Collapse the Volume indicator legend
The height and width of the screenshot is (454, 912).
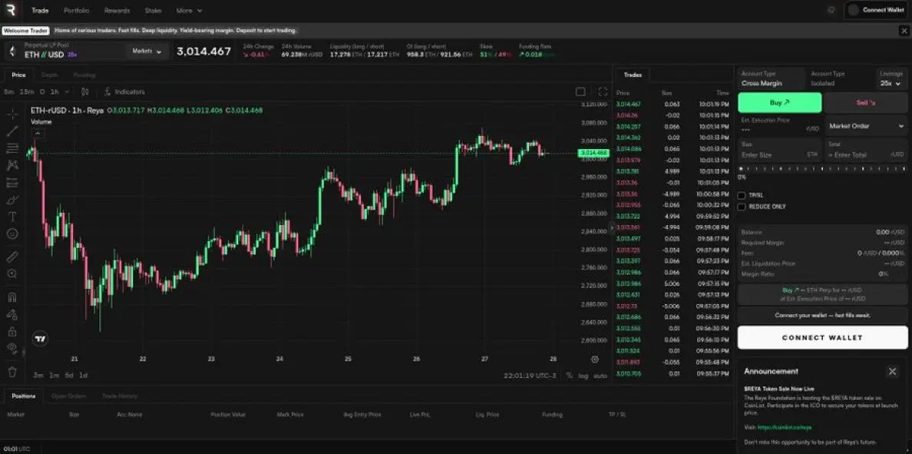pyautogui.click(x=37, y=133)
